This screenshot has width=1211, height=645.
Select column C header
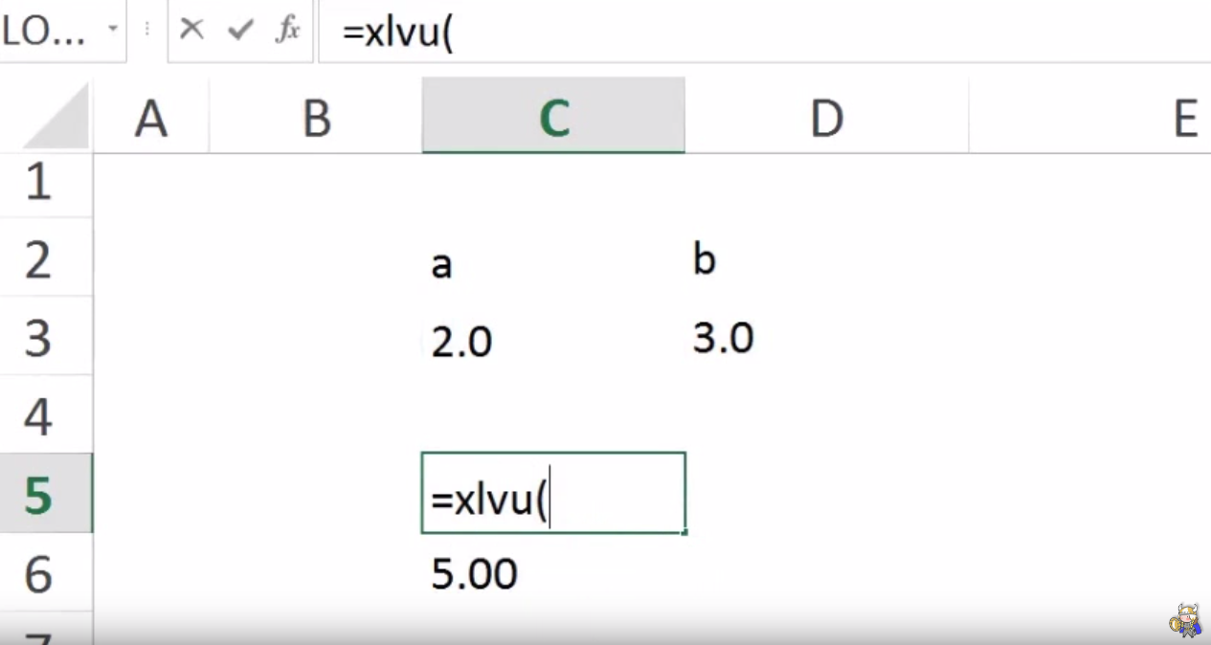click(553, 120)
